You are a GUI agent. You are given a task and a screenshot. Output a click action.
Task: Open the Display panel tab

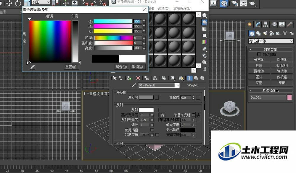coord(282,24)
